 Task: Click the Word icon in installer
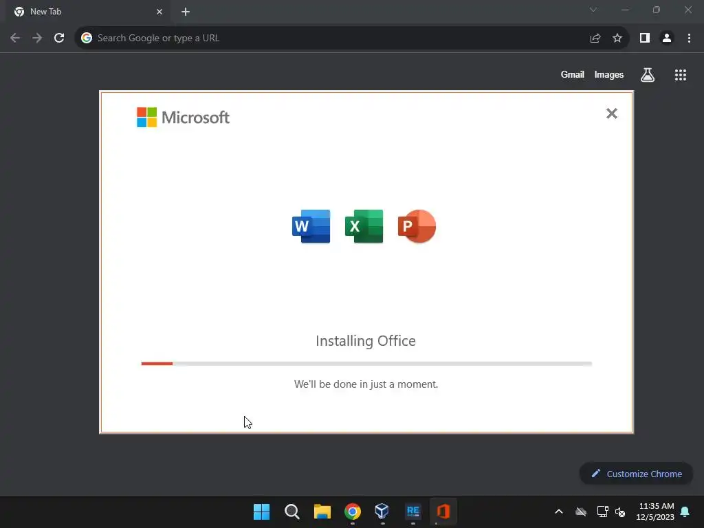[311, 226]
